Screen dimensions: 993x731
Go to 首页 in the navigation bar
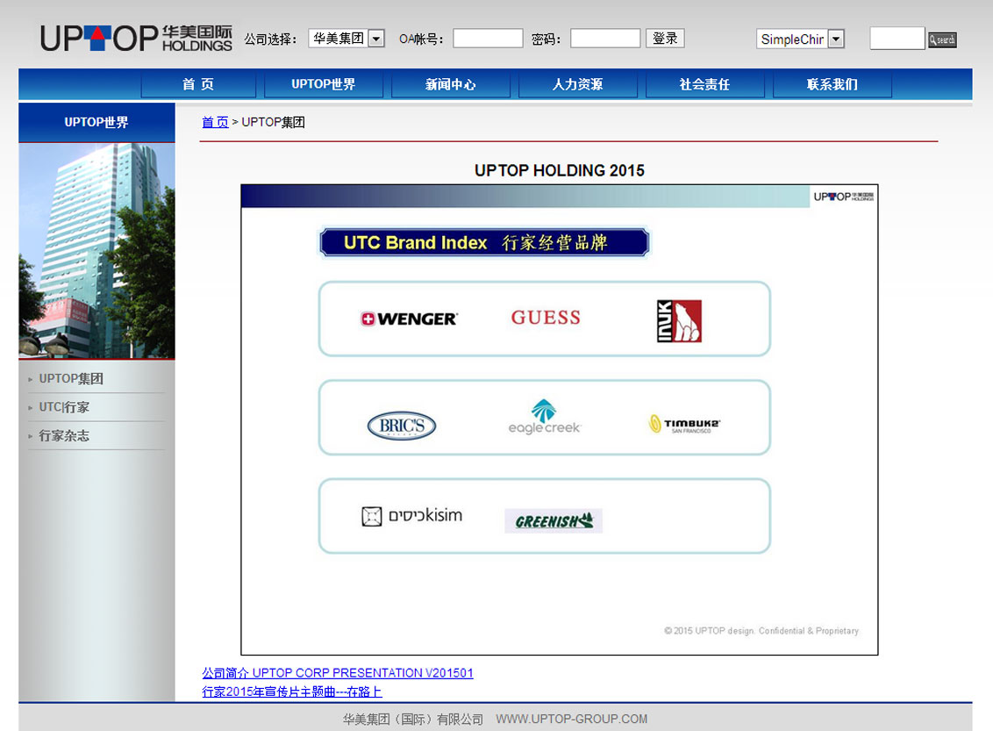click(x=198, y=84)
